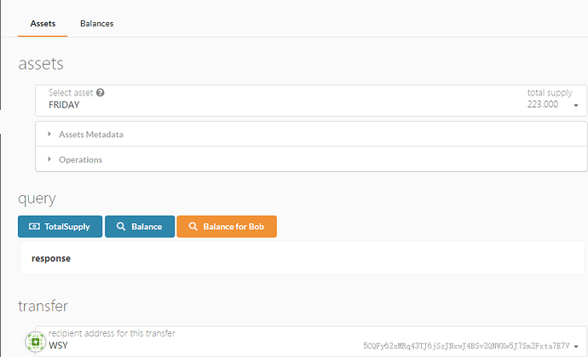The width and height of the screenshot is (588, 357).
Task: Click the banknote icon on the TotalSupply button
Action: tap(33, 227)
